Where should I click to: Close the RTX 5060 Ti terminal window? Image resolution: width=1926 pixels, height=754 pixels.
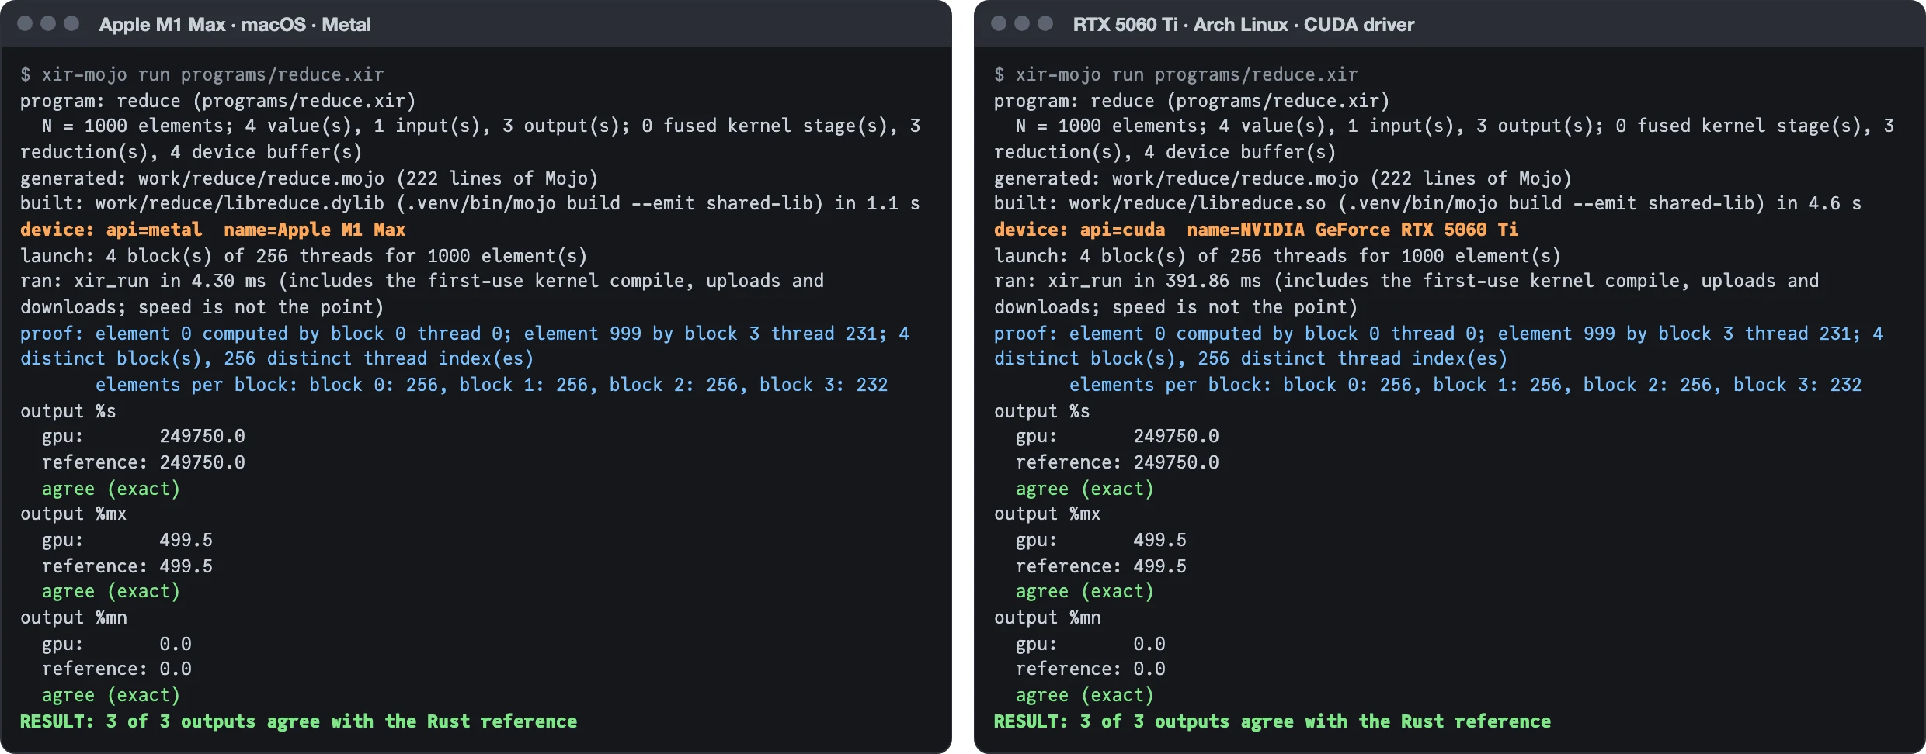[999, 23]
